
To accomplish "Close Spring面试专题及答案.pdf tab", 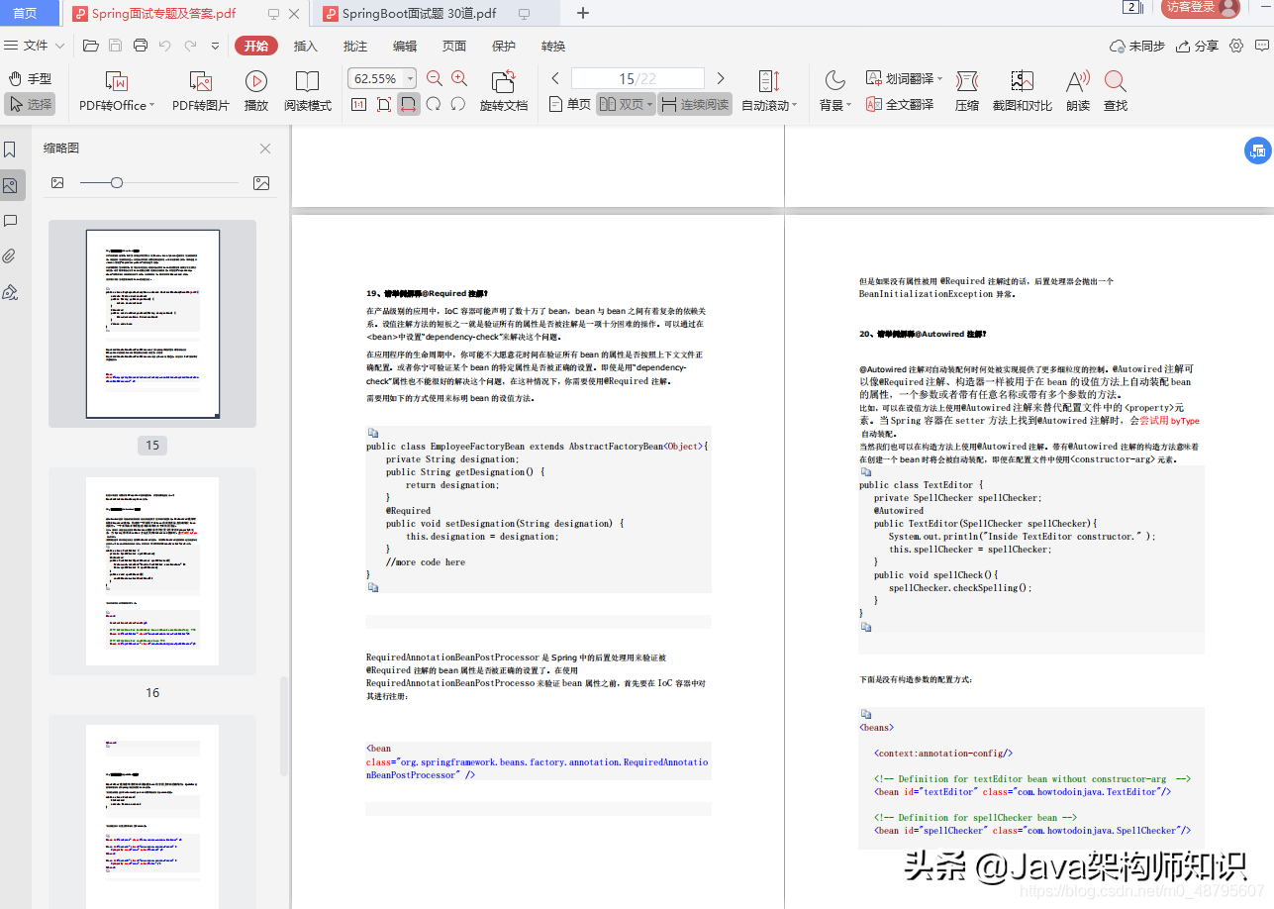I will click(294, 14).
